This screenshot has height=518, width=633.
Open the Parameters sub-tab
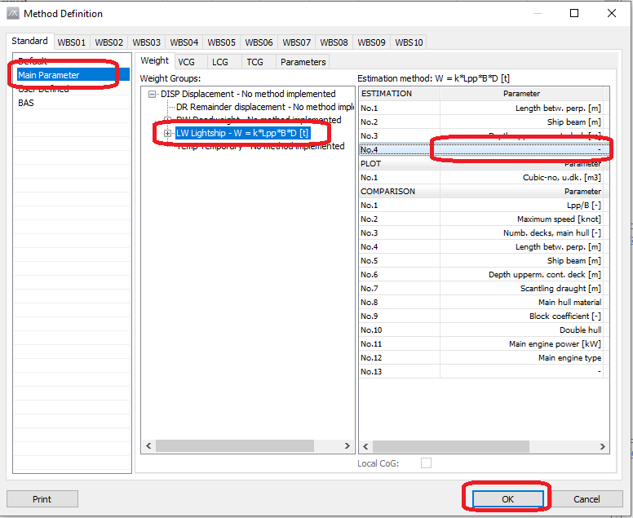(303, 61)
